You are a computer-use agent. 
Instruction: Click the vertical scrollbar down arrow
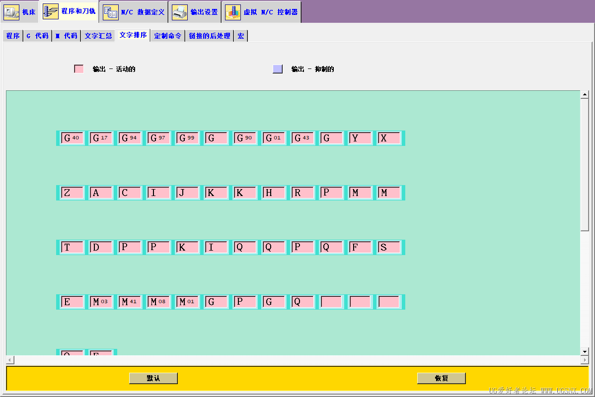pos(585,351)
